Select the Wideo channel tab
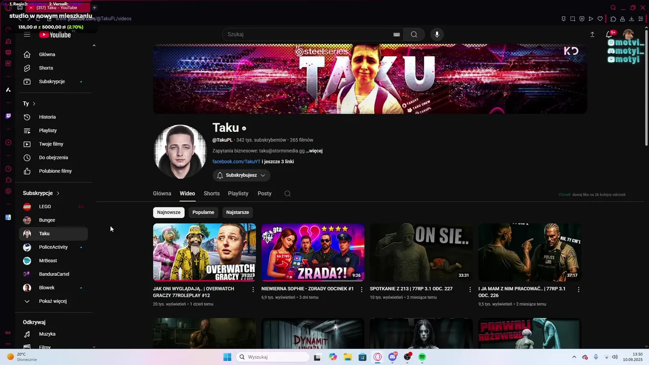 point(187,194)
